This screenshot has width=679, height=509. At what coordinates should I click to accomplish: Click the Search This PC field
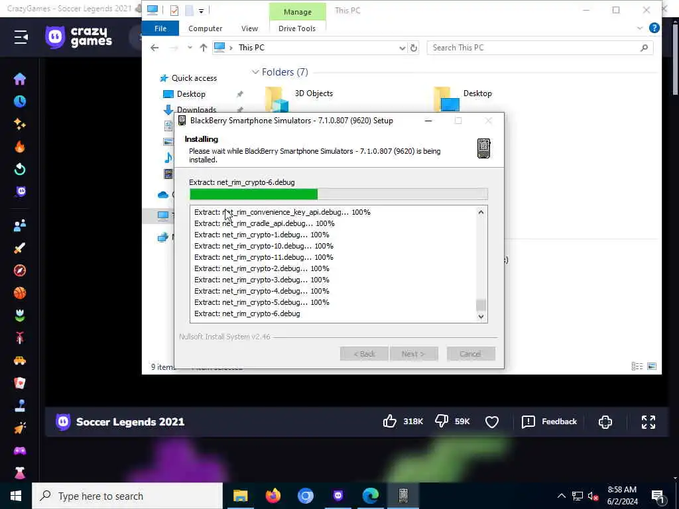(x=540, y=48)
